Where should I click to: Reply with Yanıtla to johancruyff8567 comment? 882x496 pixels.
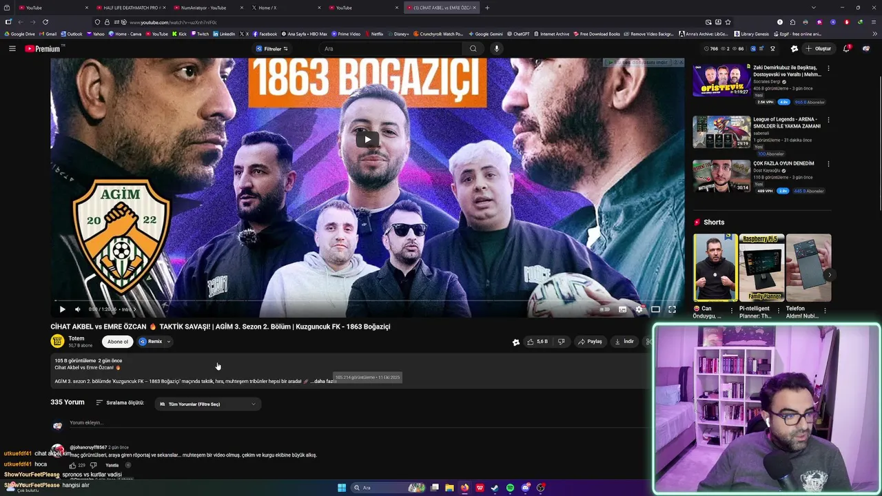112,465
